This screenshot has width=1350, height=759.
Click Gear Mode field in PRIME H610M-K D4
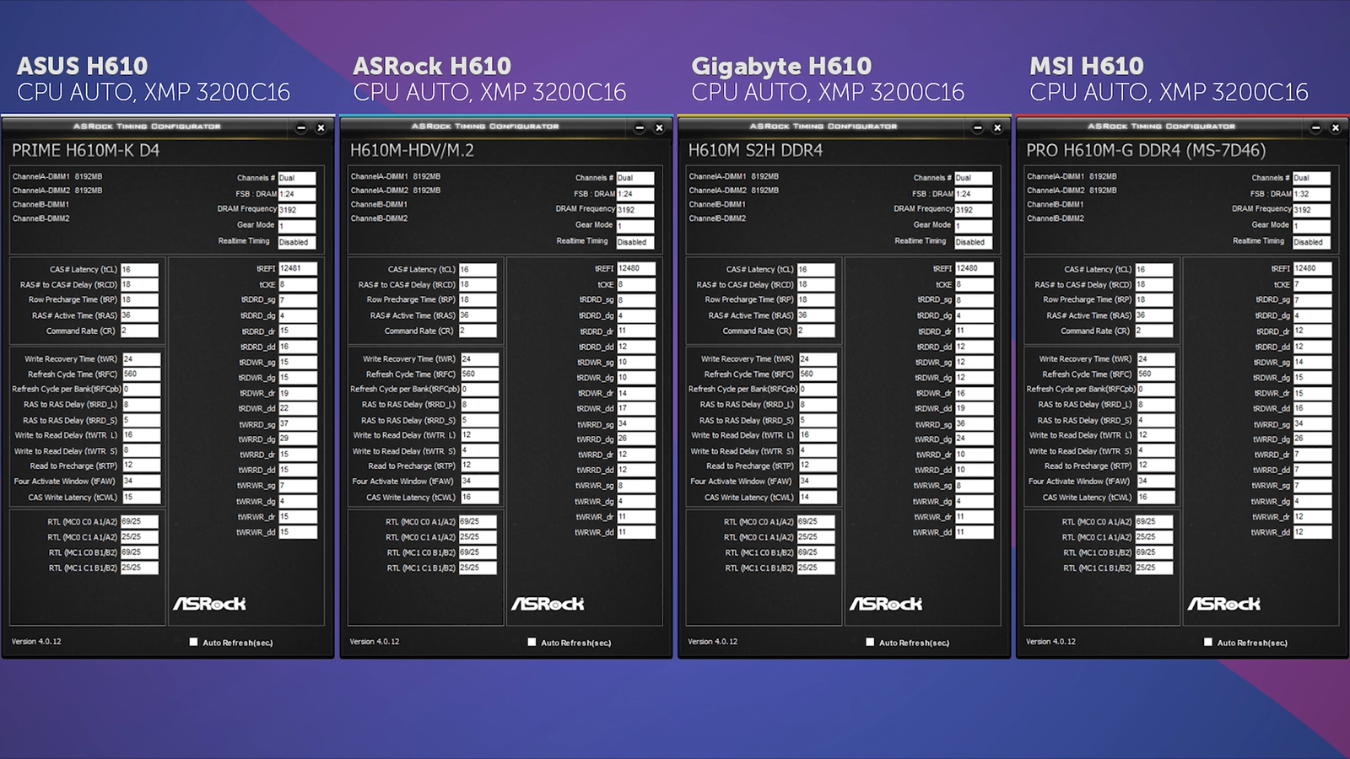click(297, 226)
